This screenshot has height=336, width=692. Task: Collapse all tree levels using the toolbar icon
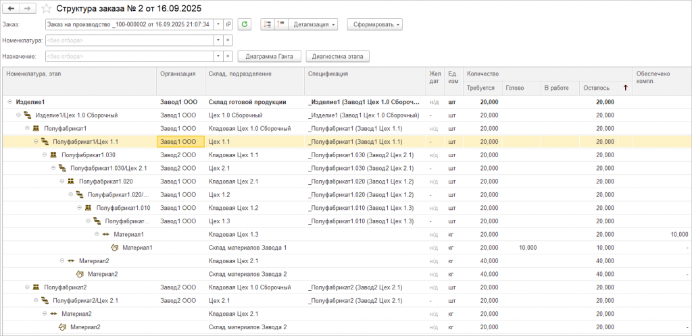(280, 25)
